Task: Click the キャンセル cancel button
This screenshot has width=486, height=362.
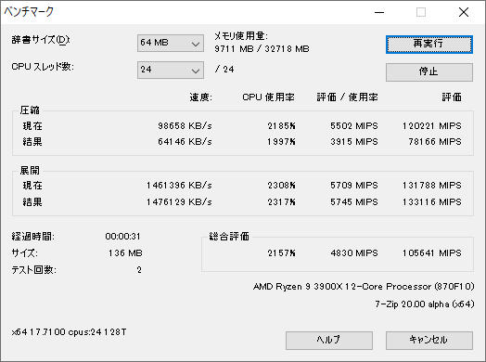Action: click(429, 341)
